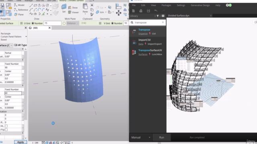Click the Undo arrow in Dynamo
Viewport: 257px width, 144px height.
[156, 11]
